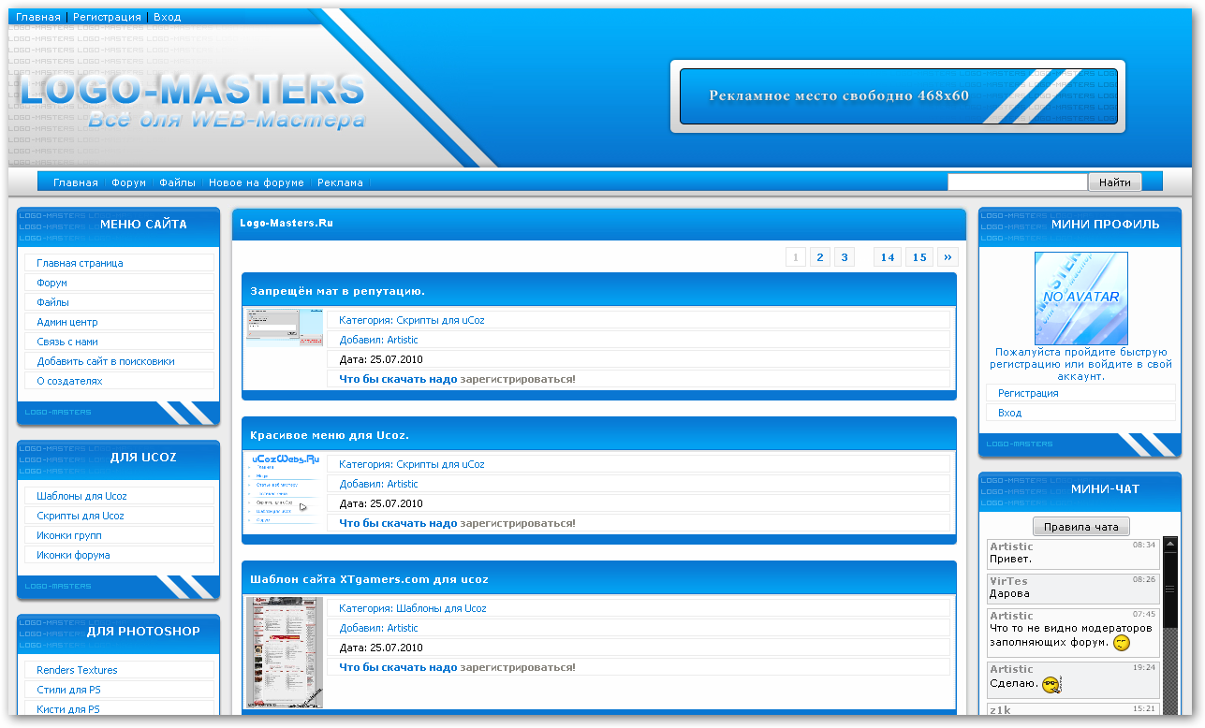Open 'Реклама' in the navigation bar

340,182
